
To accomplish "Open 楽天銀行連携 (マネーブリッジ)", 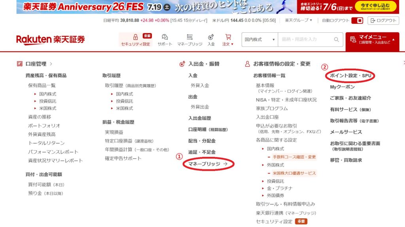I will click(286, 213).
